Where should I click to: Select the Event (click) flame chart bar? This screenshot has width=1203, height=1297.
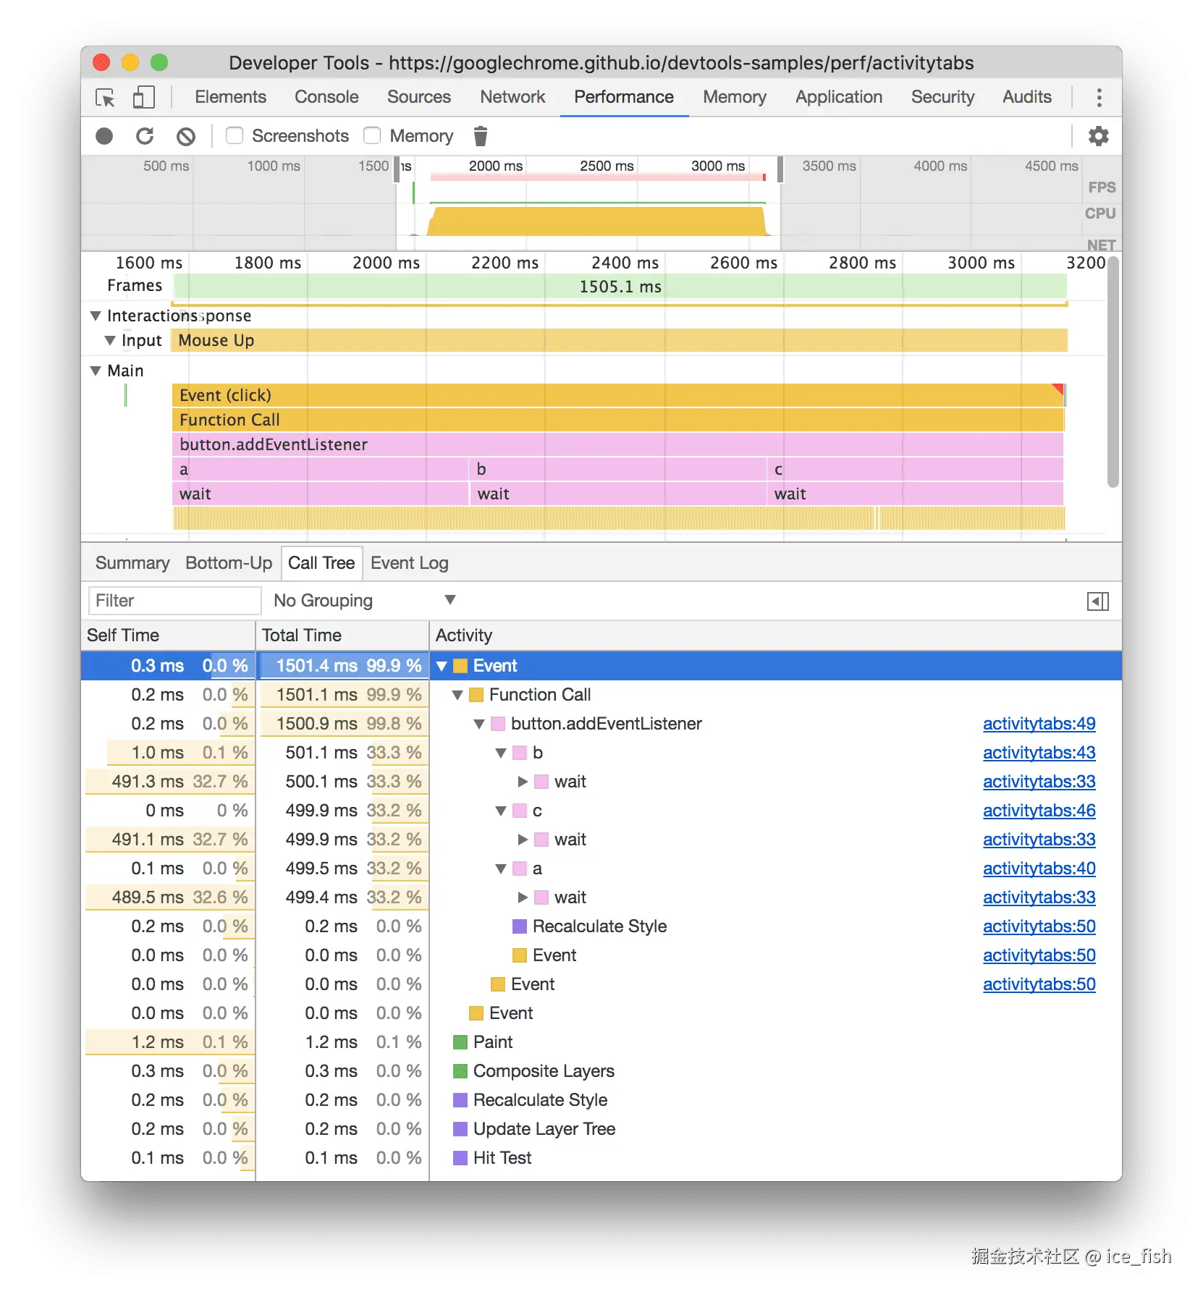click(x=618, y=395)
